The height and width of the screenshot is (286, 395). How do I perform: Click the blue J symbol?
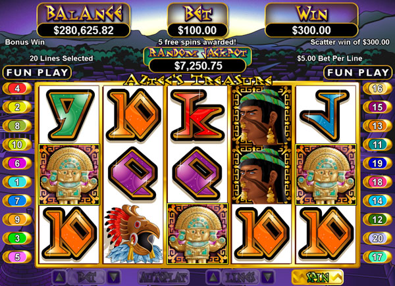[325, 115]
